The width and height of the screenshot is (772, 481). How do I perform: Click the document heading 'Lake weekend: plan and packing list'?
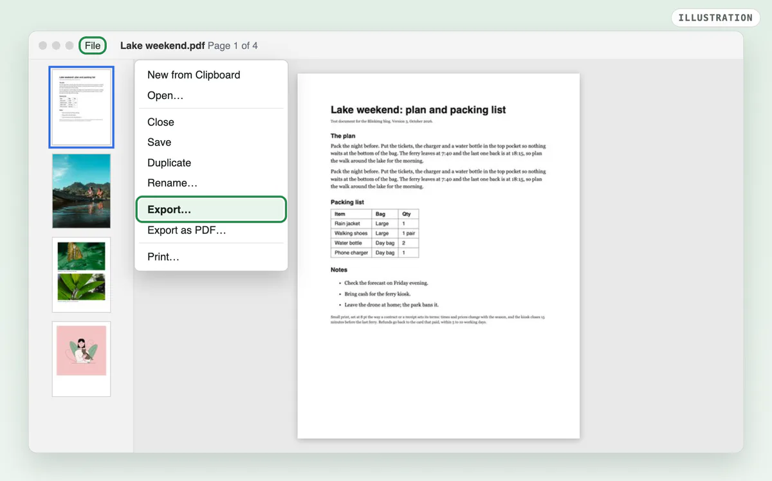click(418, 110)
